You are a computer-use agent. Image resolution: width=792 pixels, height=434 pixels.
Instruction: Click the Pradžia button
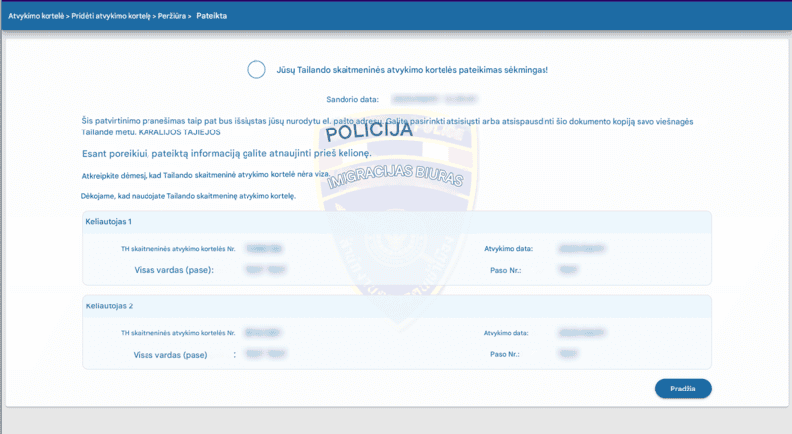coord(683,389)
